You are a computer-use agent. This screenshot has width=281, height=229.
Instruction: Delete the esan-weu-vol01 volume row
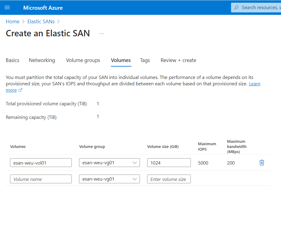point(262,162)
